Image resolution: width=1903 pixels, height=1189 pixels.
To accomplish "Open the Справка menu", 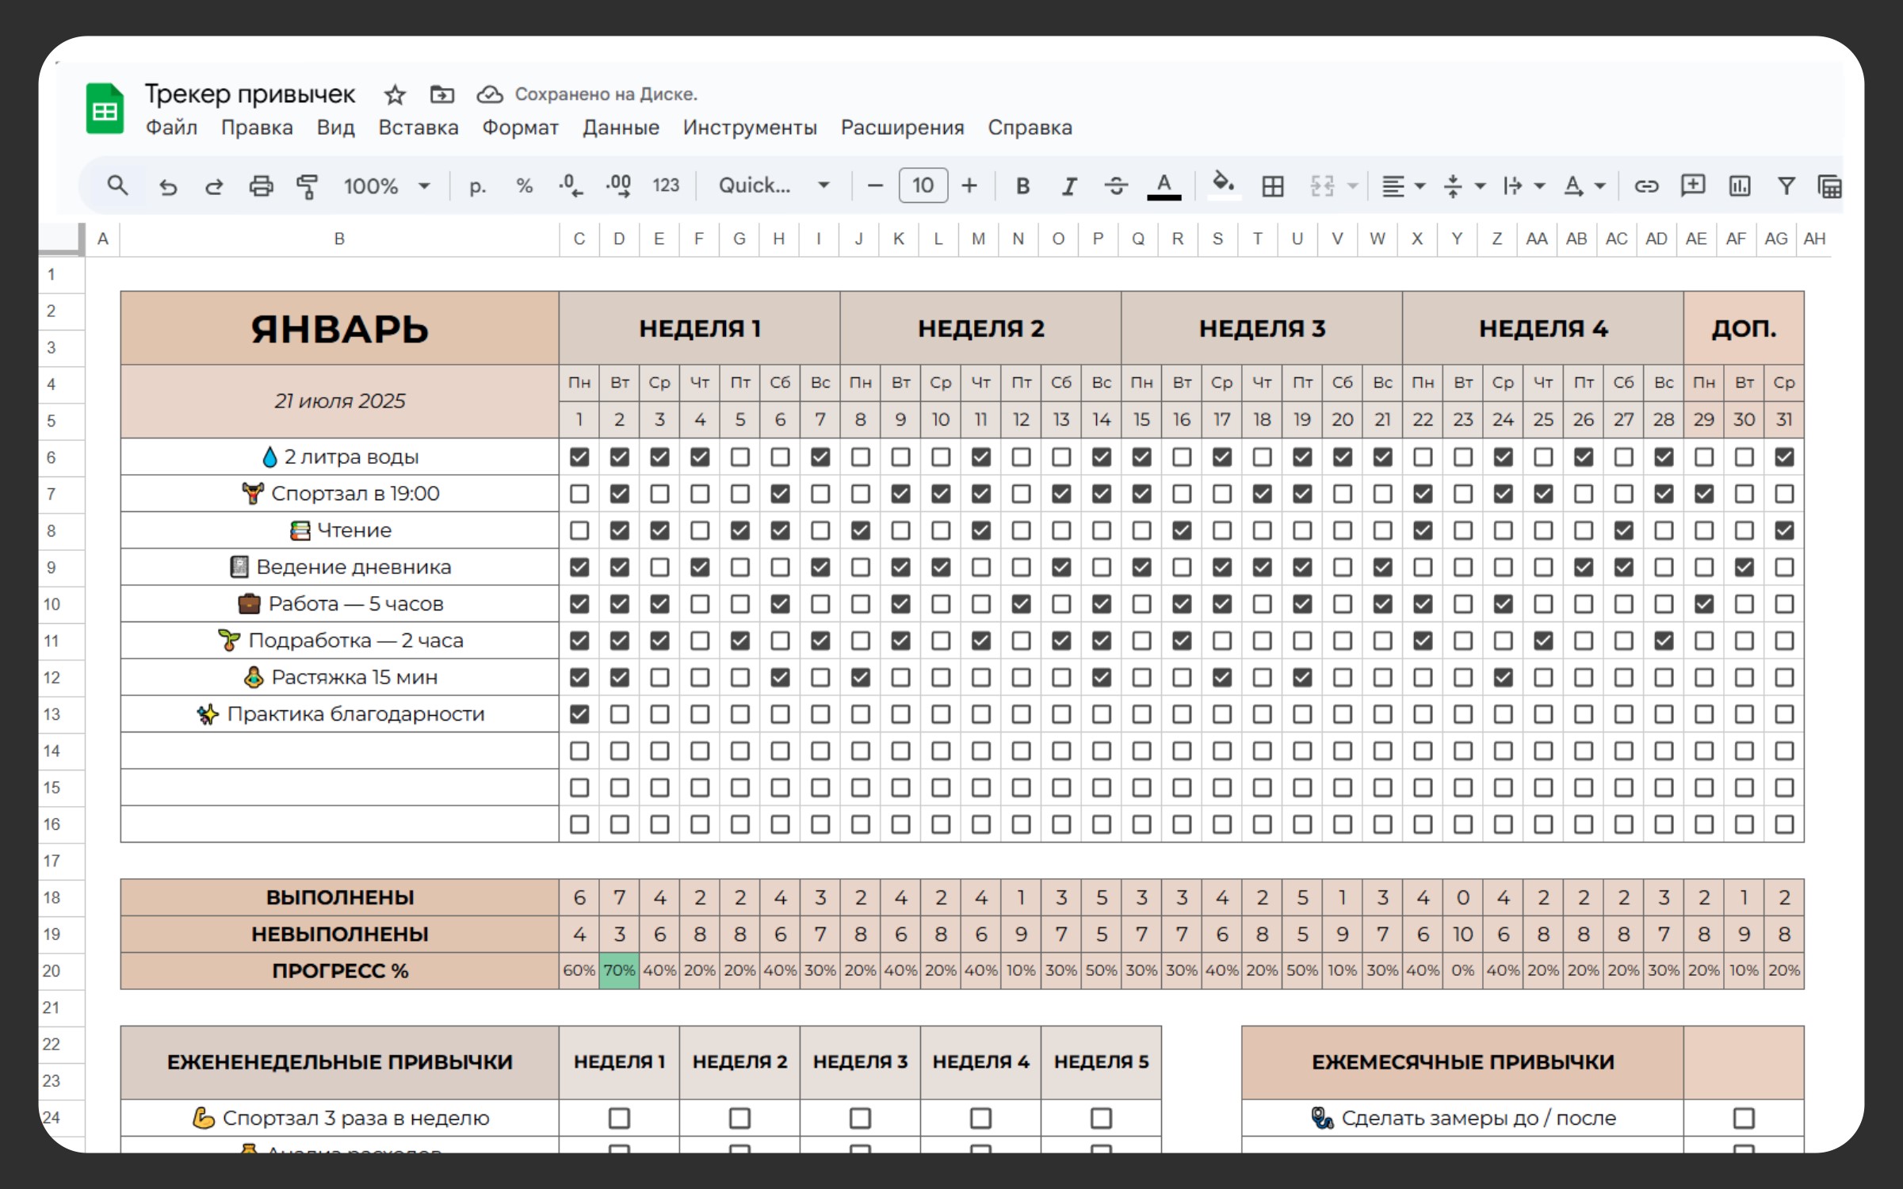I will point(1030,128).
